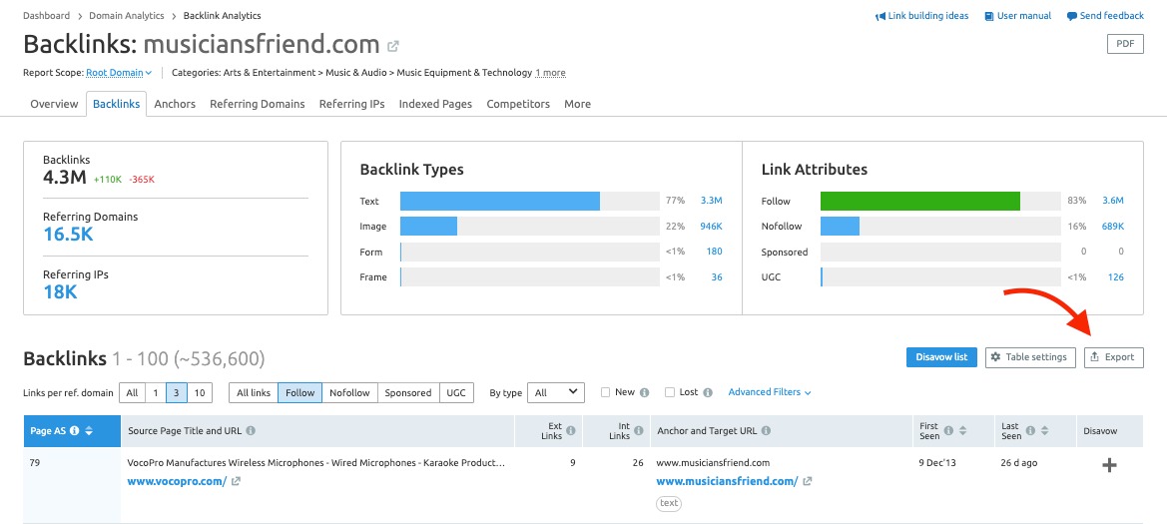Click info icon in Page AS column header
This screenshot has width=1167, height=524.
[x=75, y=431]
